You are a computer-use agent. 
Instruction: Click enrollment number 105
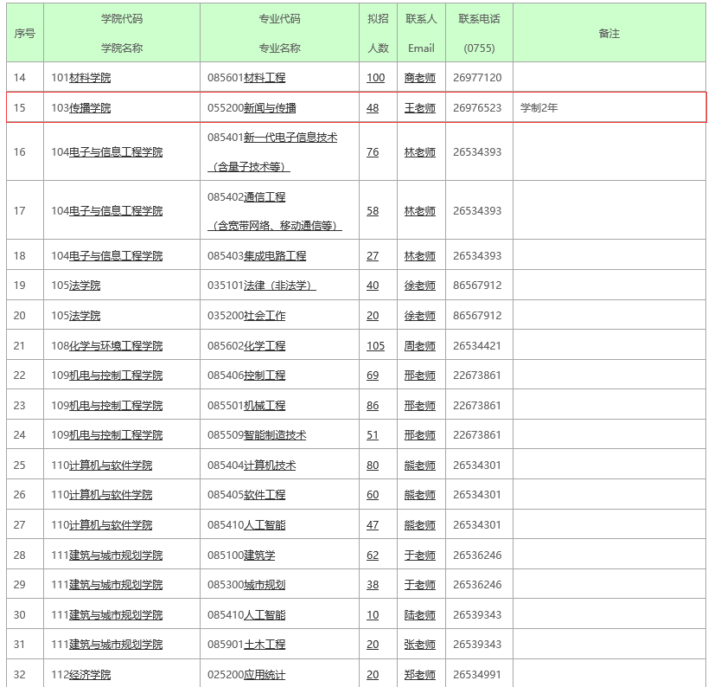coord(376,346)
